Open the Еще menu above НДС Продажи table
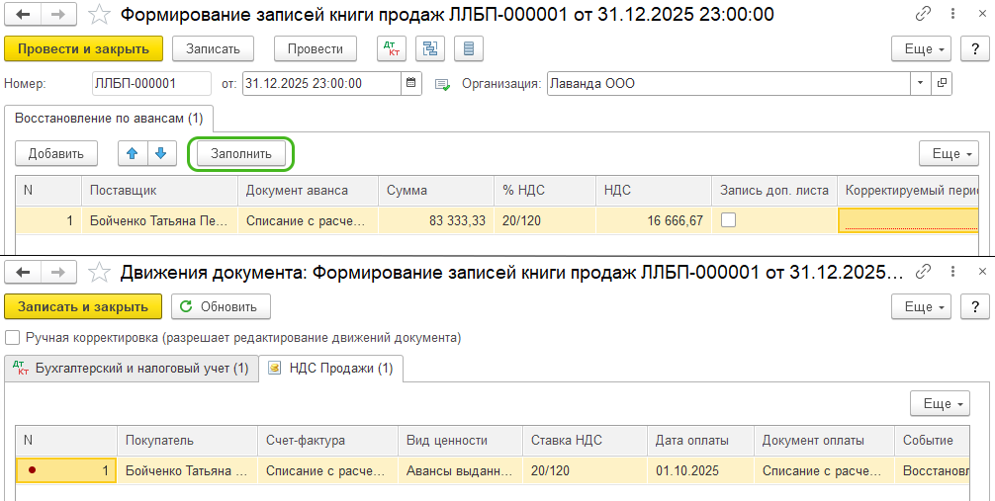 pyautogui.click(x=944, y=403)
